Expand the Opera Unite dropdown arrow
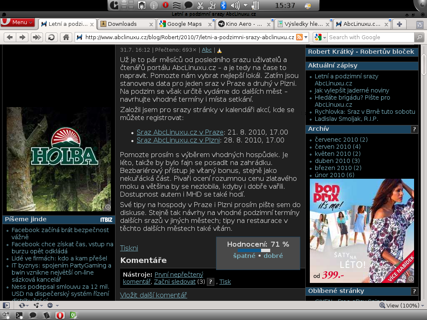 click(41, 305)
